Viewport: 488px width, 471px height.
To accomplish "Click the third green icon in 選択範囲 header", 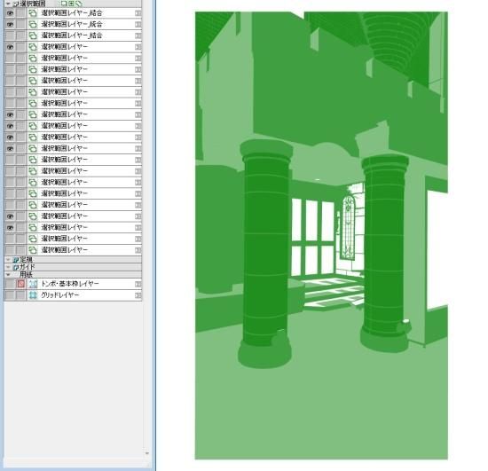I will [78, 4].
